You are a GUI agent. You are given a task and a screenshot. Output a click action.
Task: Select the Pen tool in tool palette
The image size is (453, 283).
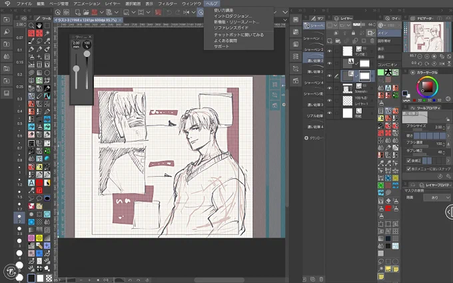pos(31,49)
